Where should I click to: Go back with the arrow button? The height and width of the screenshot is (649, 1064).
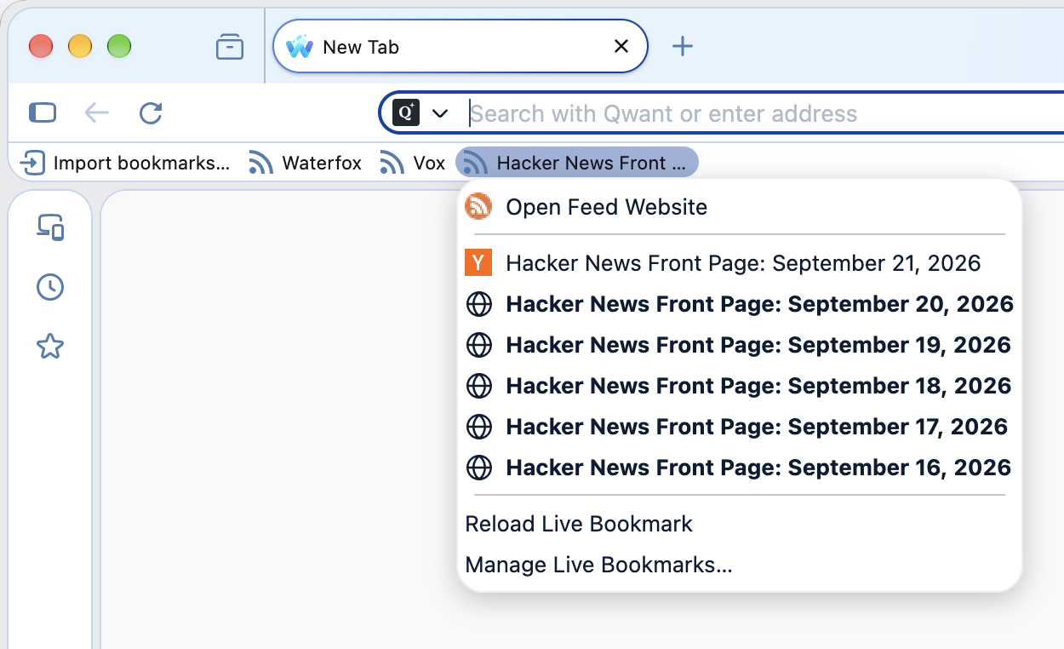97,112
